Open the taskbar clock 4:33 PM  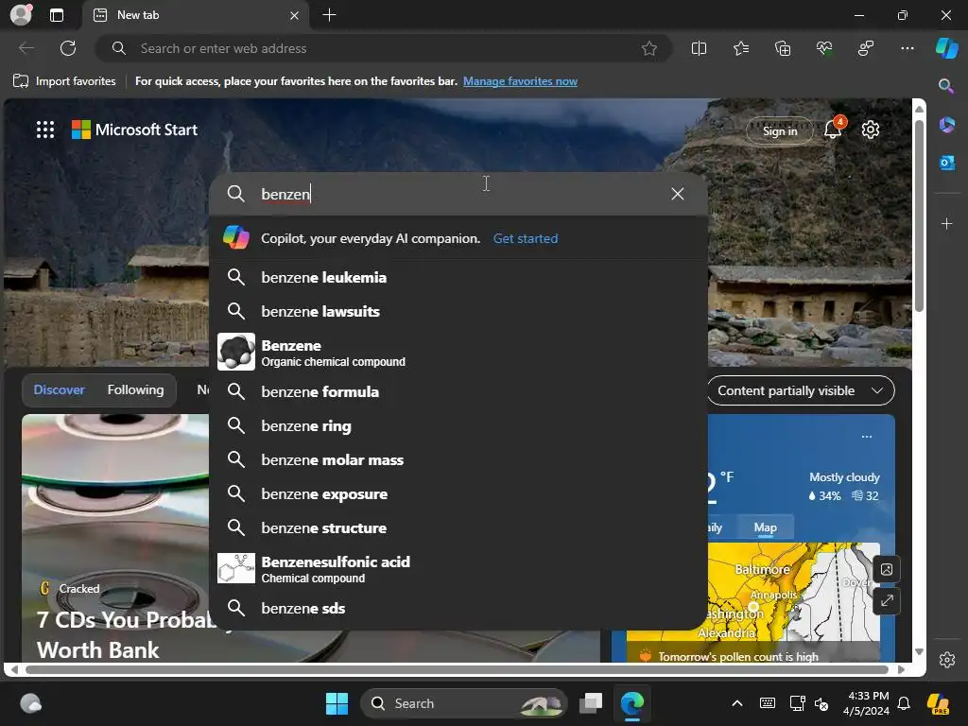tap(867, 703)
